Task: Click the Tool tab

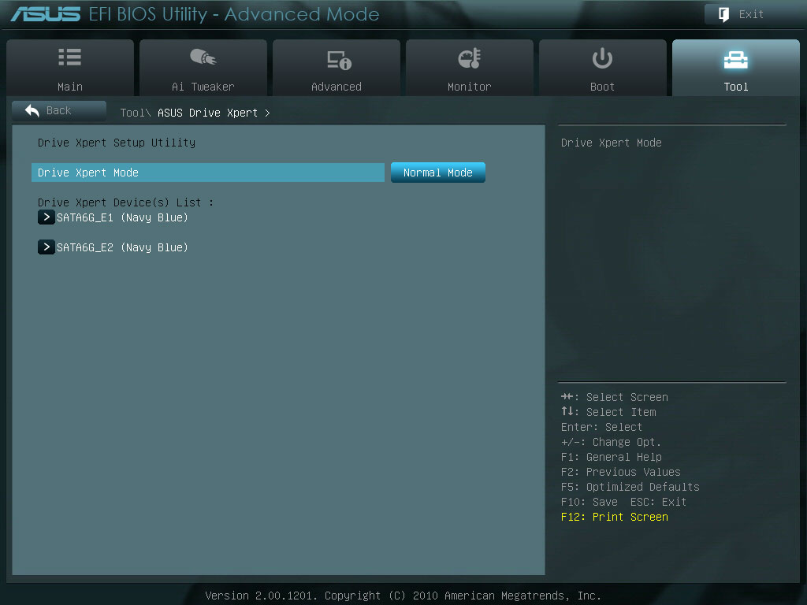Action: pos(736,68)
